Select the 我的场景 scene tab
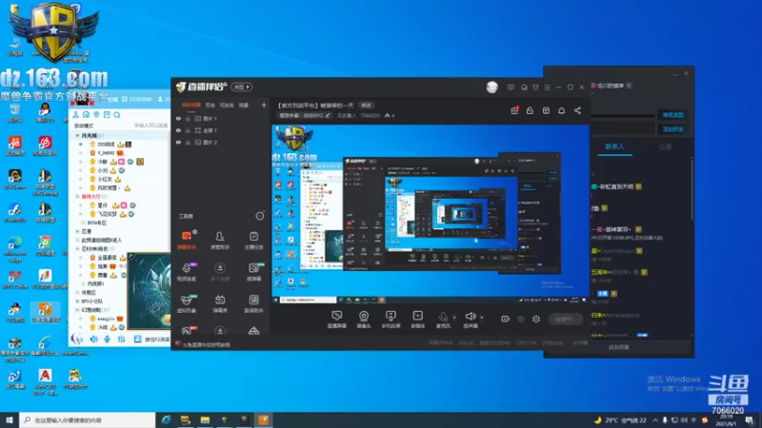This screenshot has width=762, height=428. pos(191,105)
